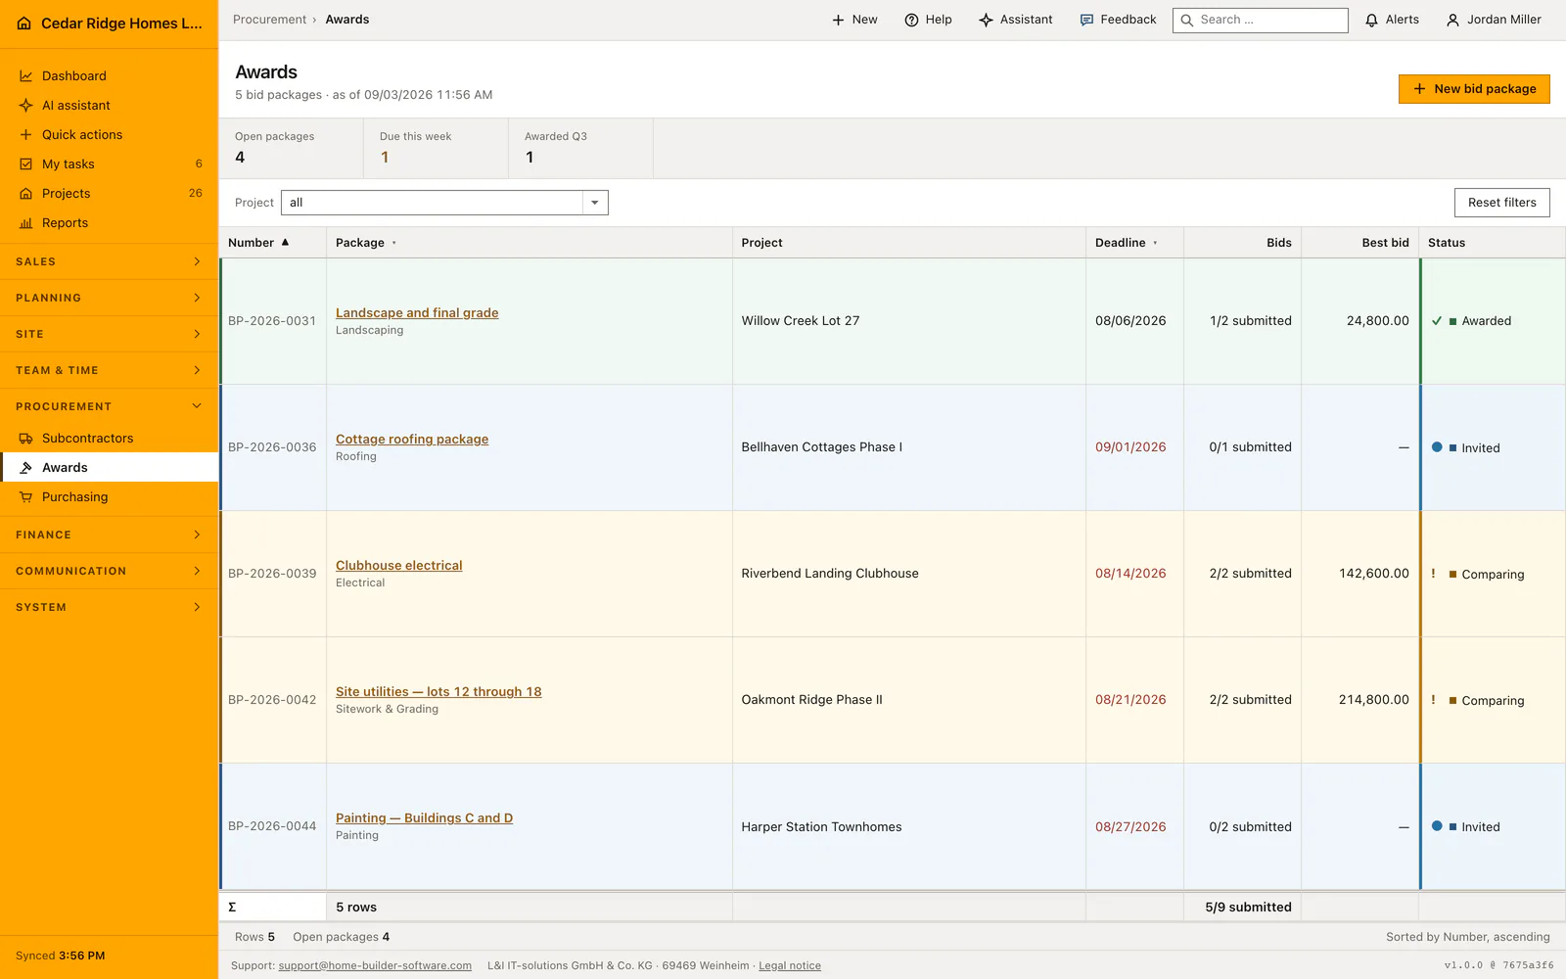Click the Quick actions plus icon
The height and width of the screenshot is (979, 1566).
tap(26, 135)
